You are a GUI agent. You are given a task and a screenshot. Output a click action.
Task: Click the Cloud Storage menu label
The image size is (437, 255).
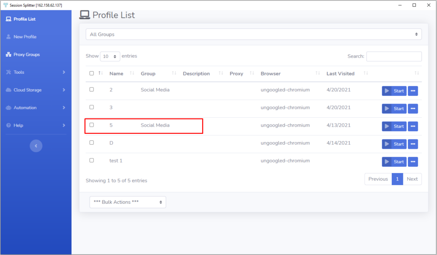[28, 90]
